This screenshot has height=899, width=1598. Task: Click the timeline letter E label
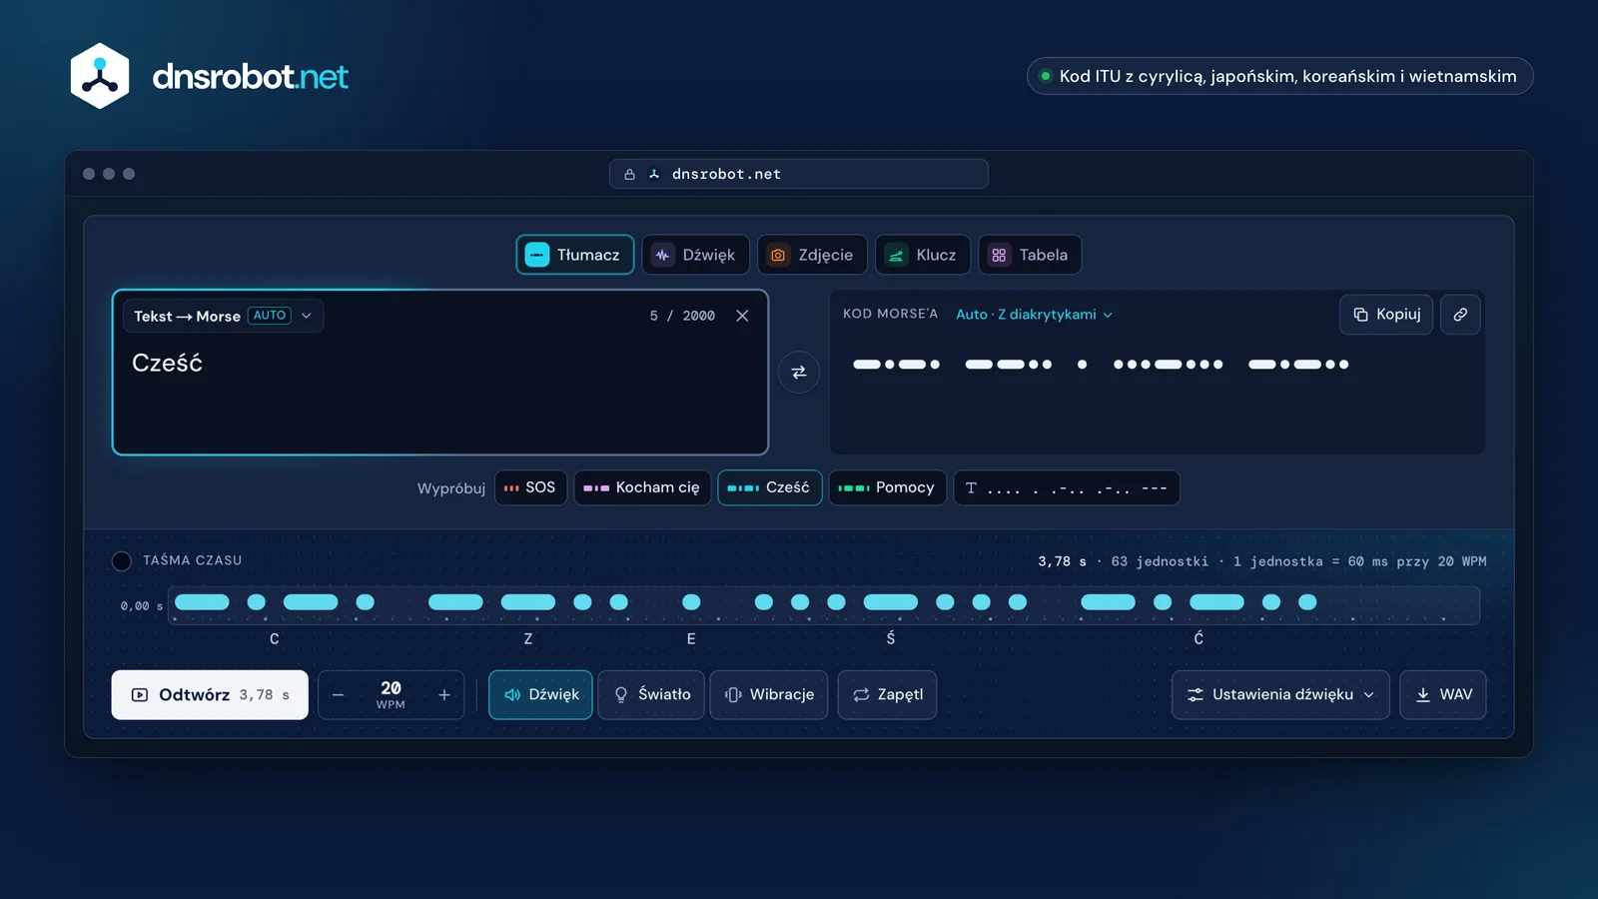[x=691, y=638]
